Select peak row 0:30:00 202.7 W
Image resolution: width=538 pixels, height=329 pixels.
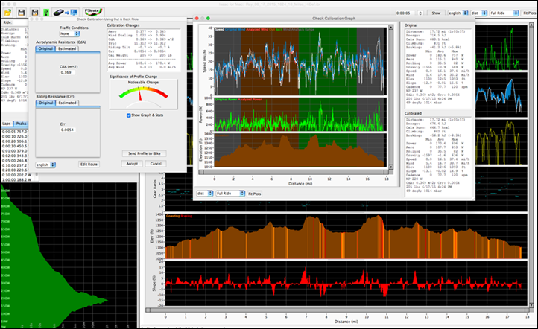(x=17, y=175)
